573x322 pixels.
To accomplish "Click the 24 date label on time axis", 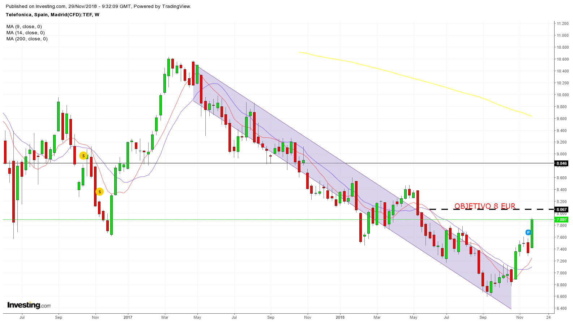I will 548,317.
